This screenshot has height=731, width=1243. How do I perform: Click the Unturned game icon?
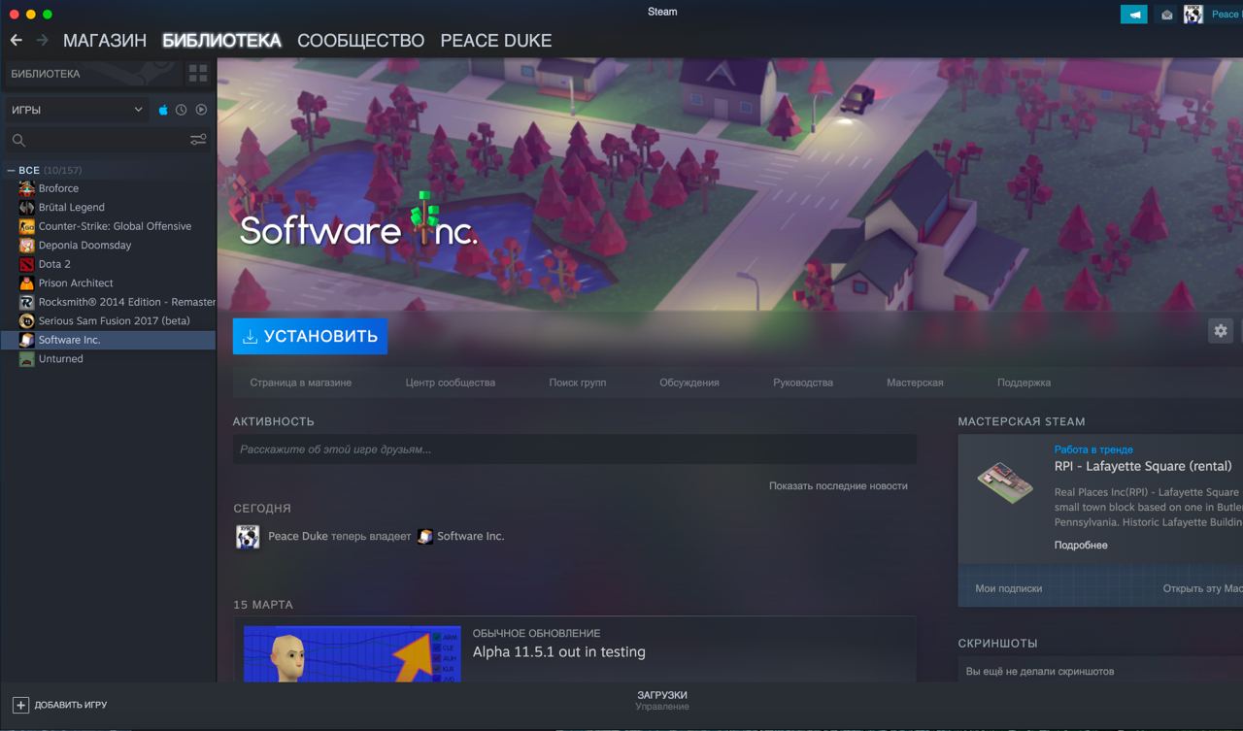click(27, 358)
